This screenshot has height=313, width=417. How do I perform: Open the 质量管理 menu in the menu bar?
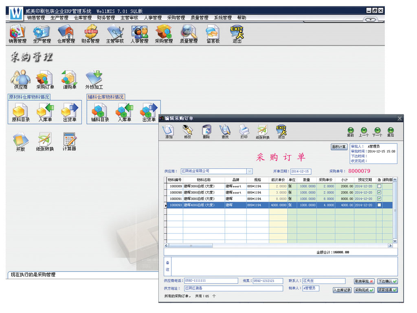pyautogui.click(x=200, y=18)
